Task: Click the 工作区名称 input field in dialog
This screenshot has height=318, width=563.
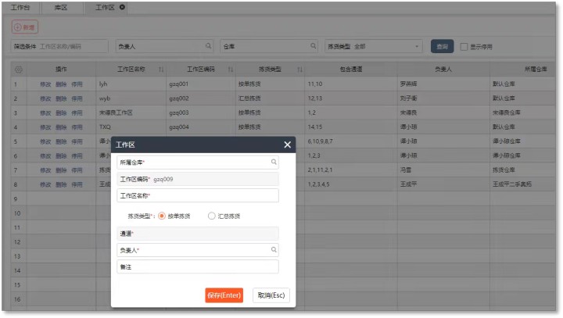Action: (x=197, y=195)
